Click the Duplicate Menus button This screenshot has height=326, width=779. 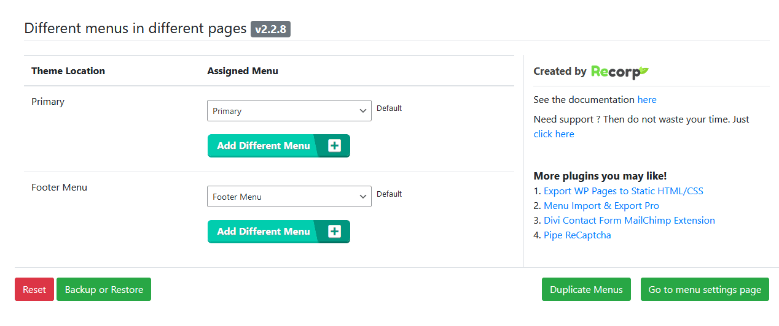(586, 290)
